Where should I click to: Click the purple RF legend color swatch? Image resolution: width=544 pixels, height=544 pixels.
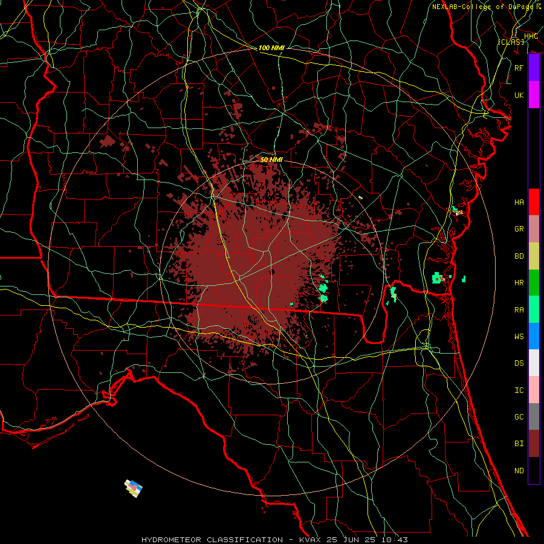pos(534,68)
